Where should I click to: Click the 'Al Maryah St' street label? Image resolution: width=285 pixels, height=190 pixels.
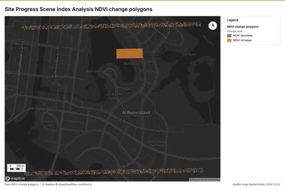pos(60,77)
